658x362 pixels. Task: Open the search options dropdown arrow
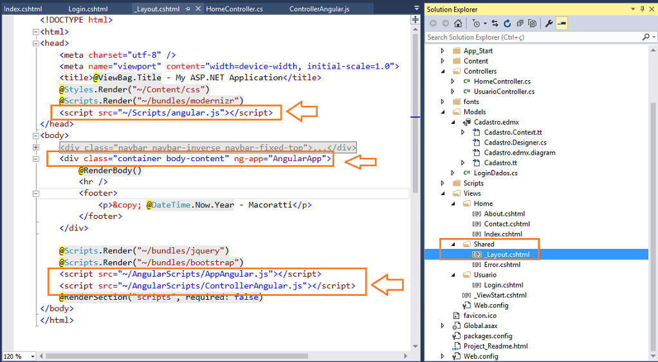tap(653, 37)
